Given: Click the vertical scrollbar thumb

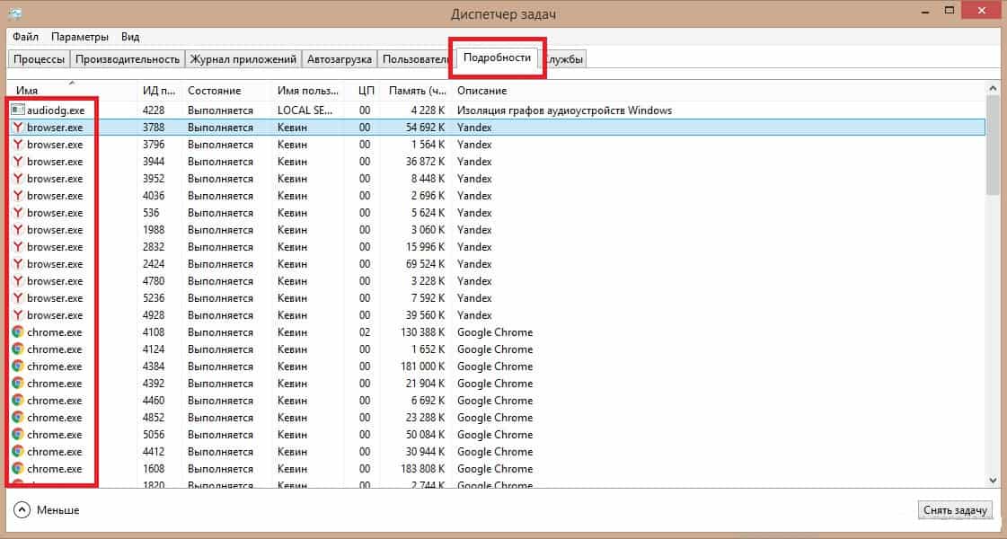Looking at the screenshot, I should tap(993, 144).
